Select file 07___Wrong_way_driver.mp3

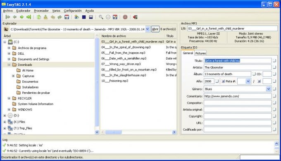(x=121, y=64)
